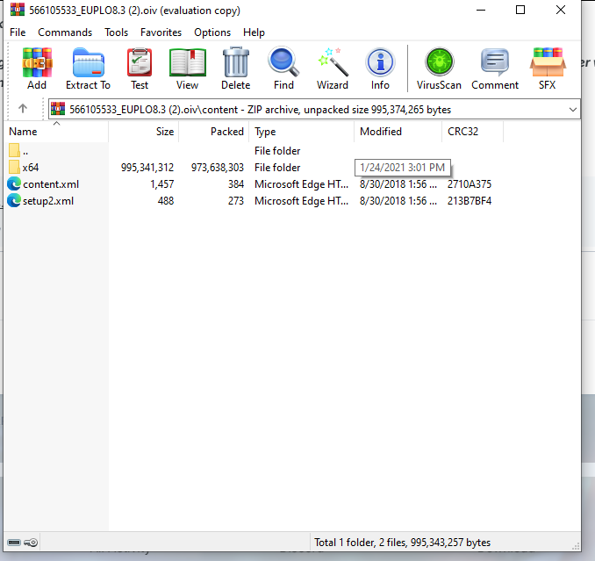595x561 pixels.
Task: Click setup2.xml modified date 8/30/2018
Action: (398, 201)
